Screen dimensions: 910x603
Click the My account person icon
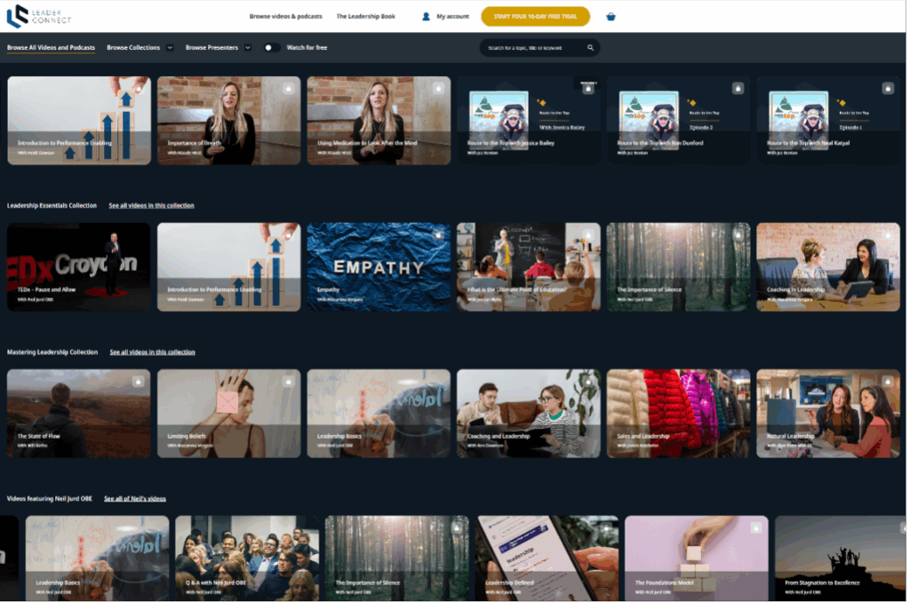(427, 16)
